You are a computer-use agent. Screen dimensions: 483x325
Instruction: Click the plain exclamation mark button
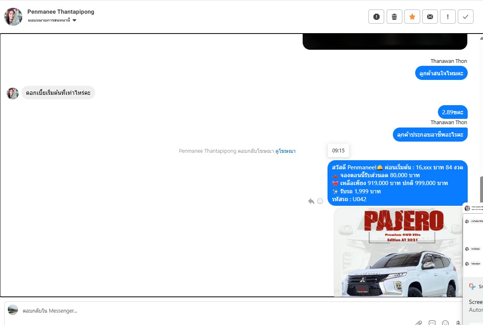447,17
